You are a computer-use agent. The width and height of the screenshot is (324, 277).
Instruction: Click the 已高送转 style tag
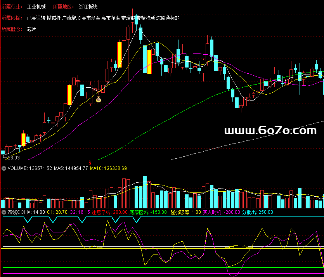[36, 18]
